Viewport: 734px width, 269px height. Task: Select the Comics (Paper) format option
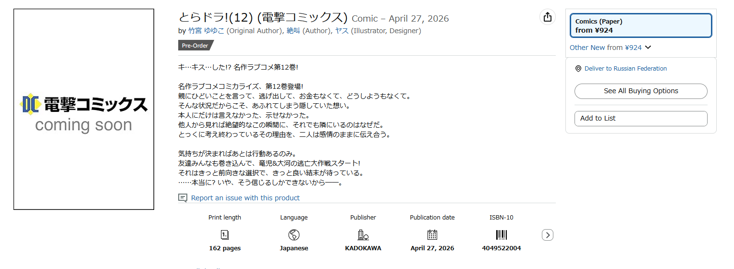[x=641, y=25]
